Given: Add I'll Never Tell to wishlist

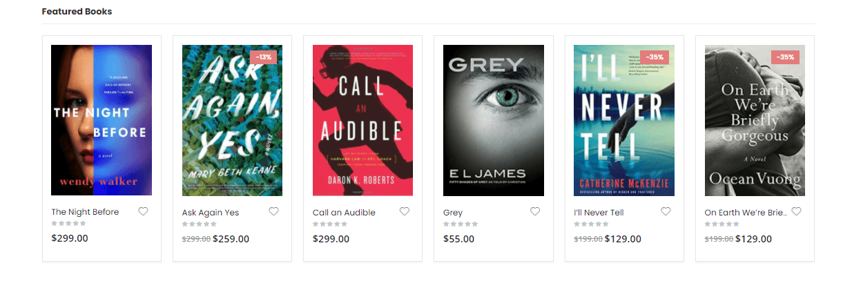Looking at the screenshot, I should 665,211.
